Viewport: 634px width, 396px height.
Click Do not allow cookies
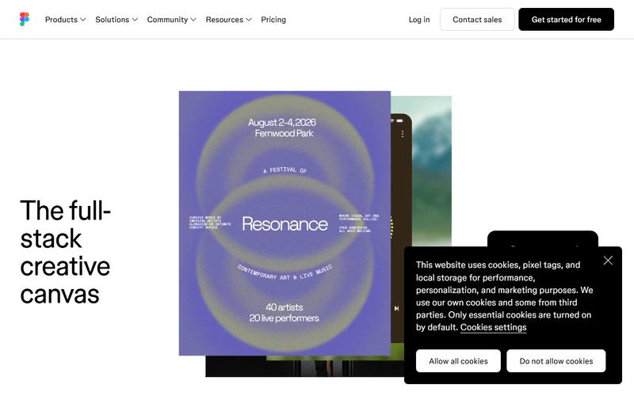coord(556,361)
